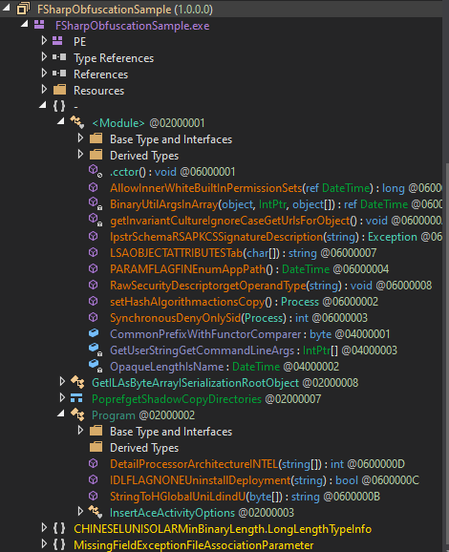
Task: Click the References node icon
Action: click(x=59, y=74)
